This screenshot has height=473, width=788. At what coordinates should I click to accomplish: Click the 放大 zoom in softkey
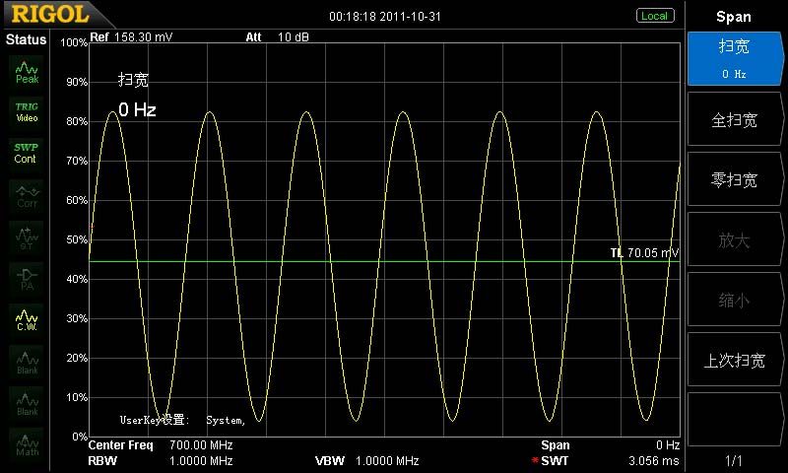tap(735, 240)
